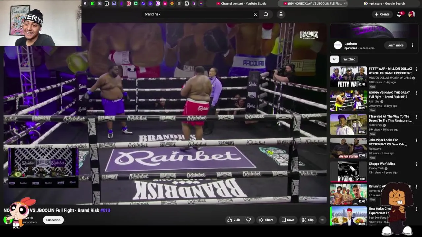Image resolution: width=422 pixels, height=237 pixels.
Task: Open options for New York food video
Action: 417,209
